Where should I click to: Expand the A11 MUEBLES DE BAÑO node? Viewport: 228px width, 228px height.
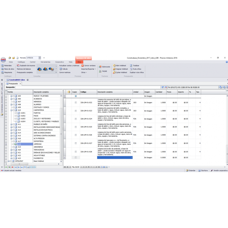11,124
